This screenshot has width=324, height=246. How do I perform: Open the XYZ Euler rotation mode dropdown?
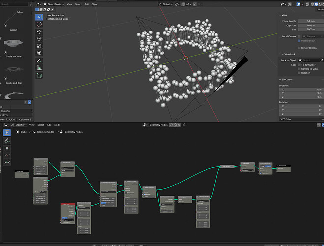tap(301, 119)
